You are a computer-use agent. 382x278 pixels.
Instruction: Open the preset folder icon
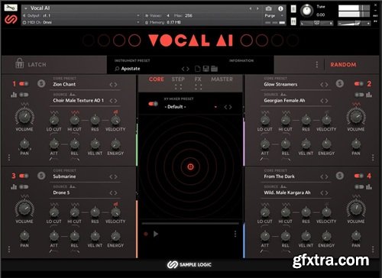[214, 69]
